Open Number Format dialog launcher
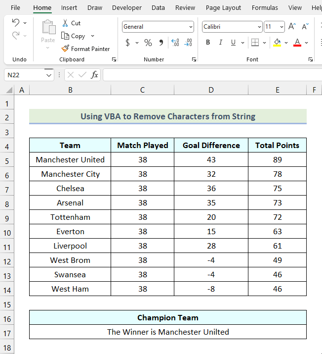The height and width of the screenshot is (354, 322). point(194,59)
